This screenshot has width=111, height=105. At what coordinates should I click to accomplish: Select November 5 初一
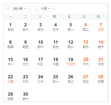(71, 27)
